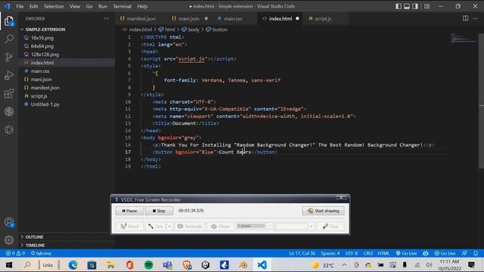Open File Explorer from taskbar
The width and height of the screenshot is (484, 272).
(x=110, y=265)
